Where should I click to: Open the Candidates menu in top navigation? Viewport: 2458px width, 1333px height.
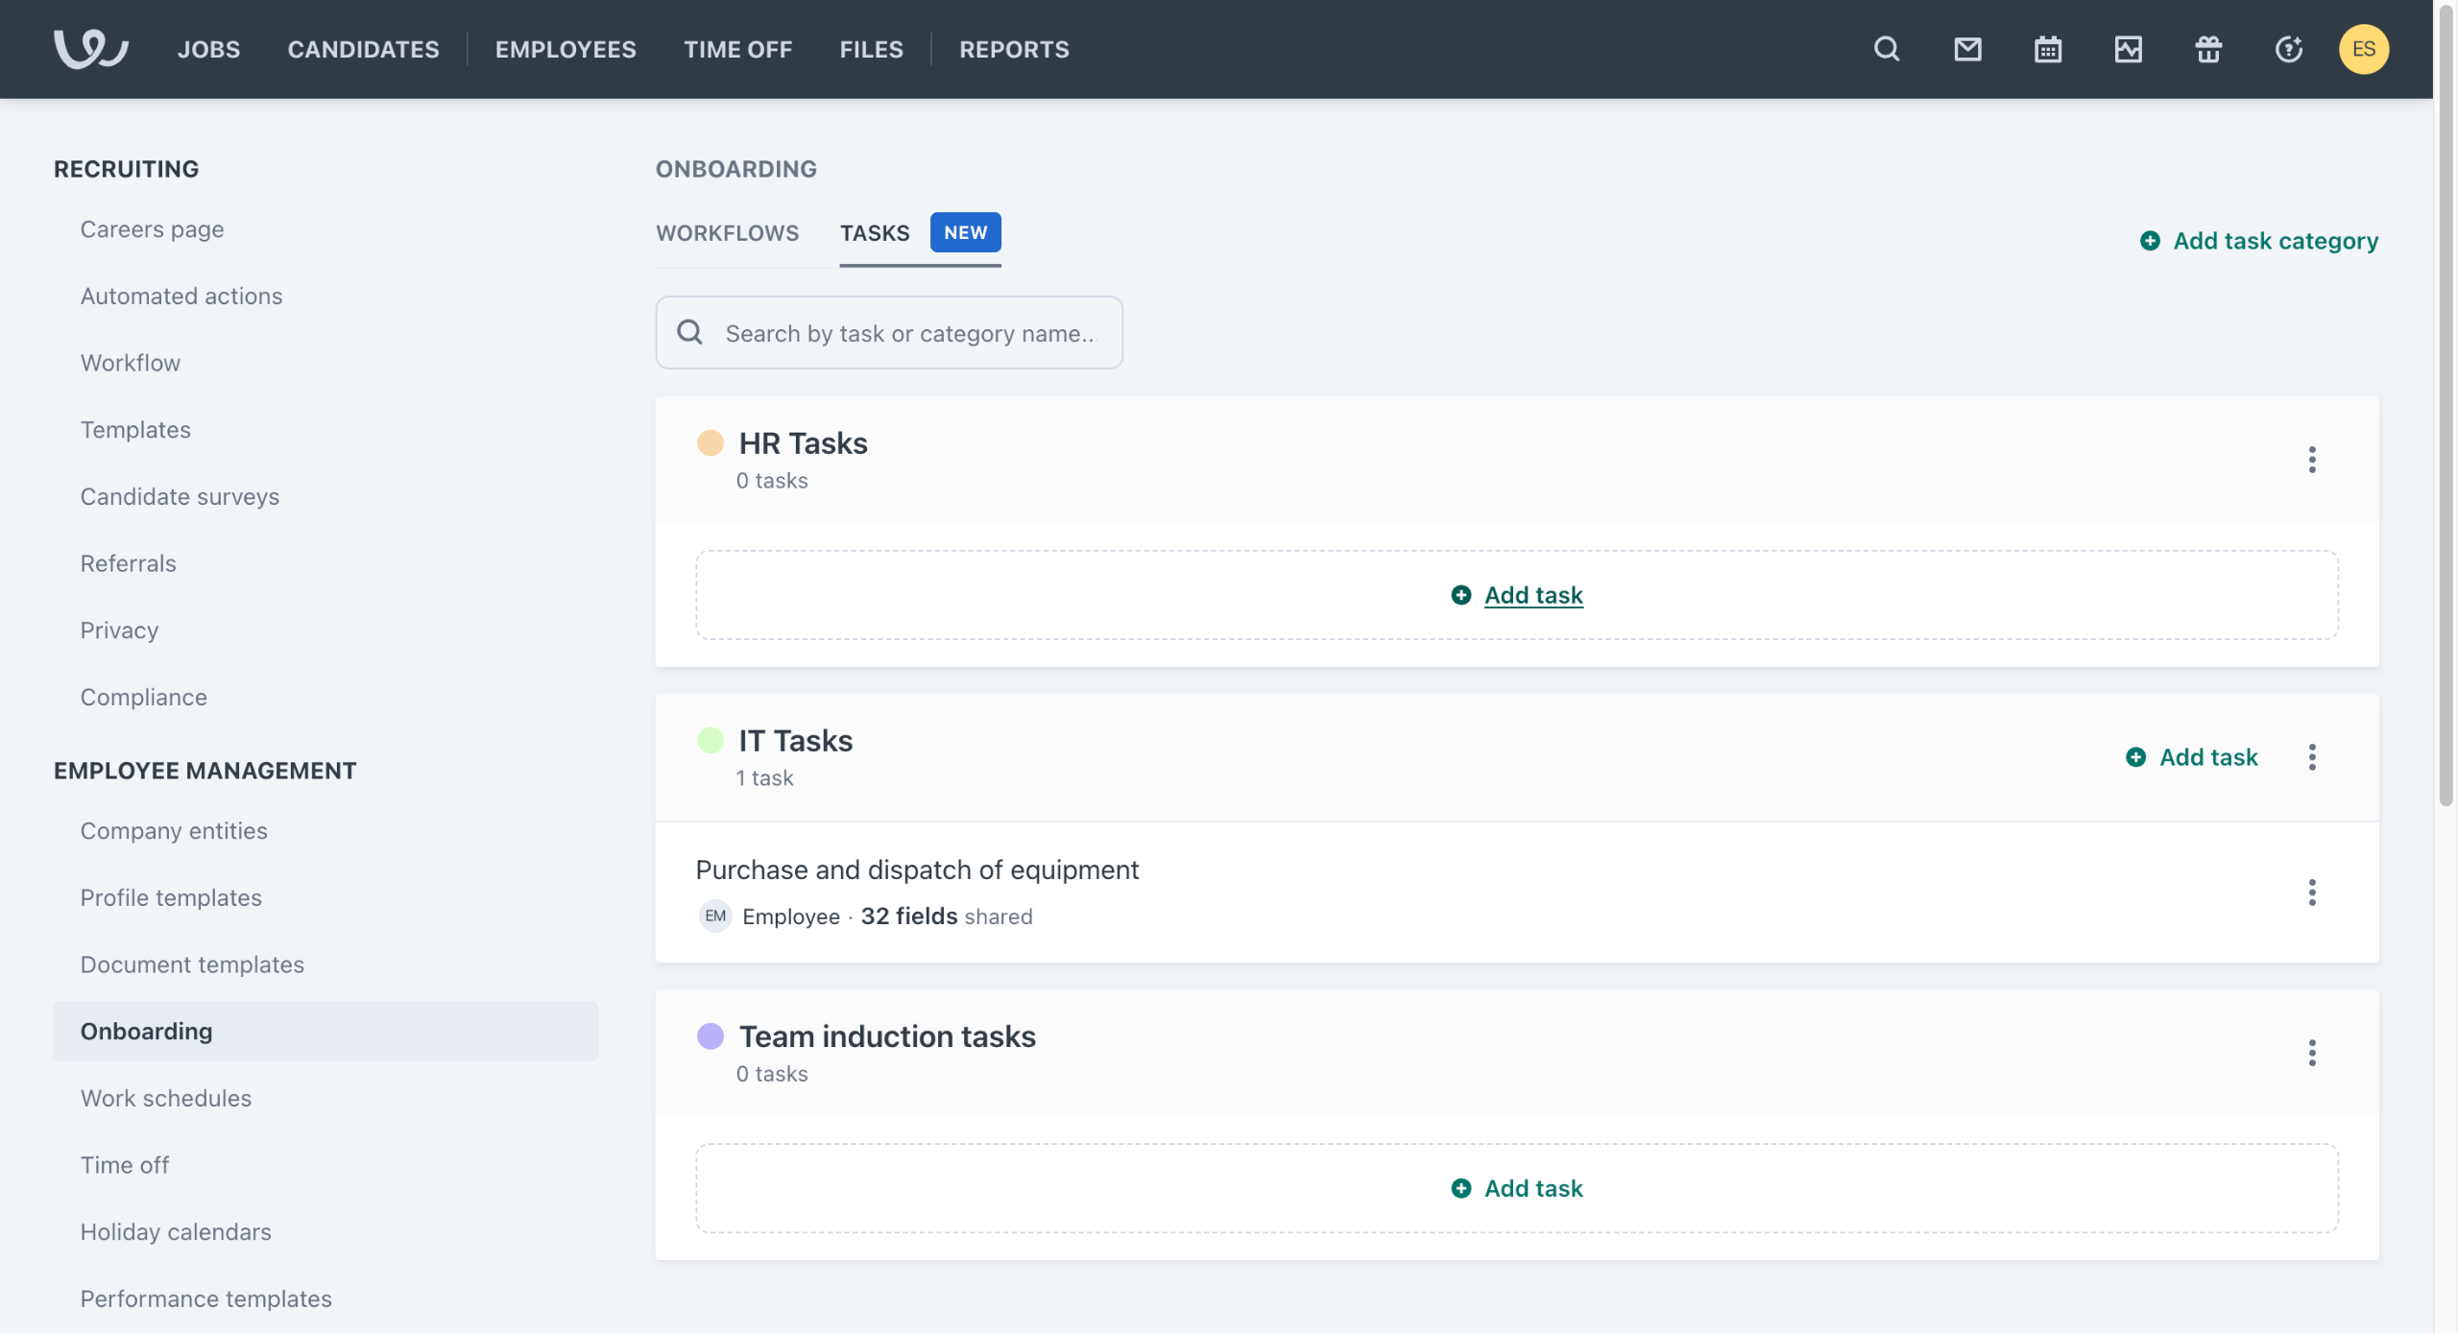point(363,49)
